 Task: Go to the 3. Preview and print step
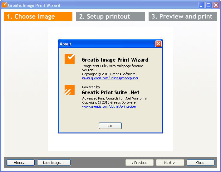pos(183,16)
